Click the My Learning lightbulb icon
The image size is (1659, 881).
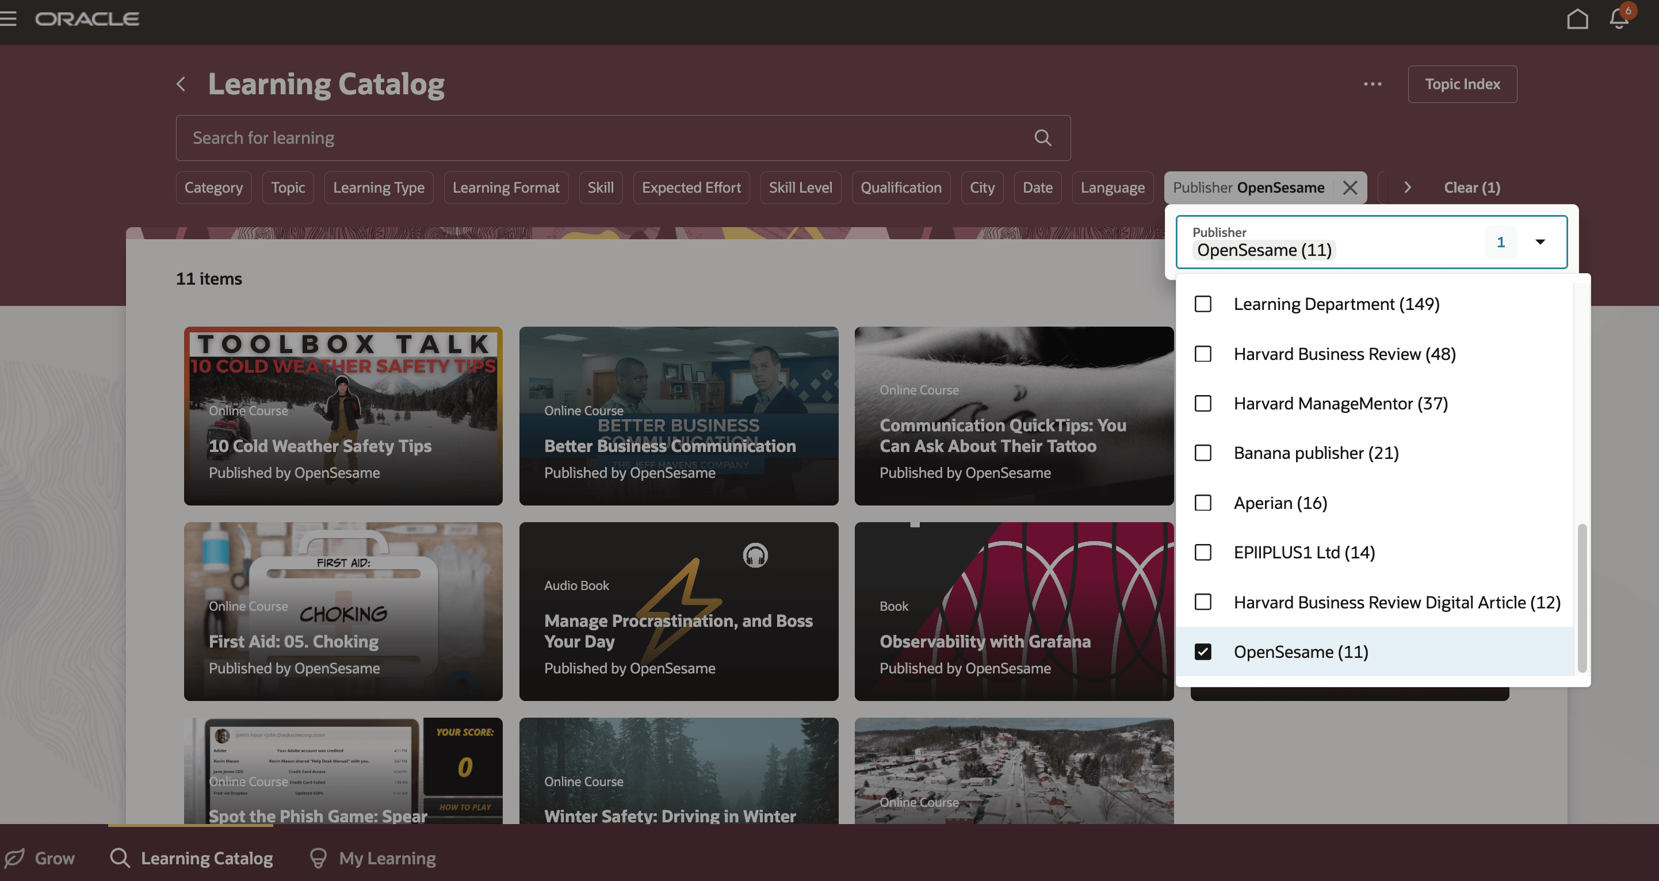tap(318, 858)
